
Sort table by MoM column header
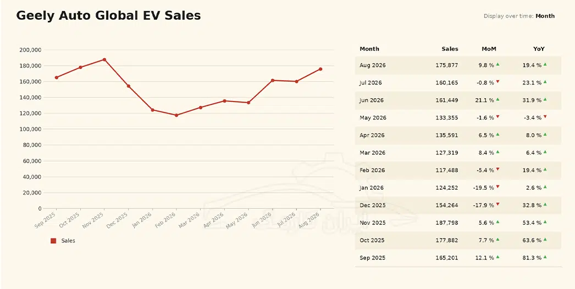coord(489,49)
